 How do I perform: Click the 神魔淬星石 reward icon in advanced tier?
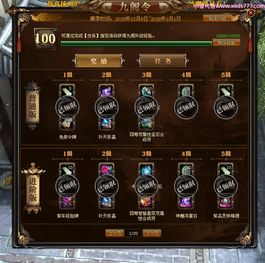pos(186,202)
